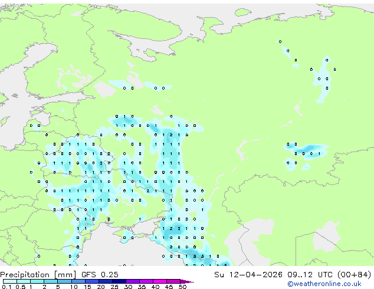The width and height of the screenshot is (374, 289).
Task: Click the 'Precipitation' title word
Action: [25, 275]
